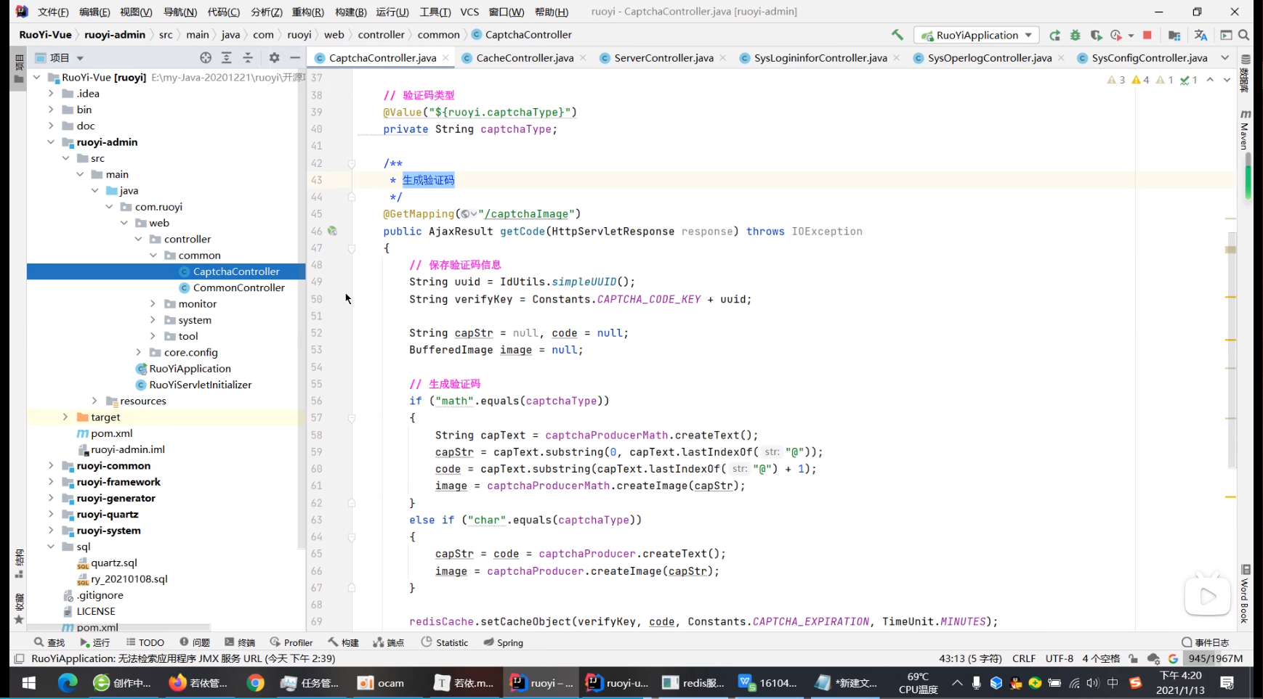
Task: Run with coverage shield icon
Action: pyautogui.click(x=1096, y=35)
